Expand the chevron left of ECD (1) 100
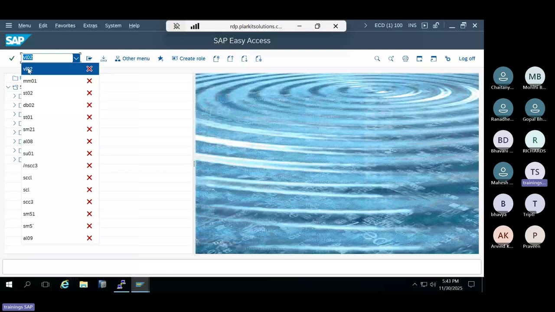Screen dimensions: 555x312 click(366, 26)
